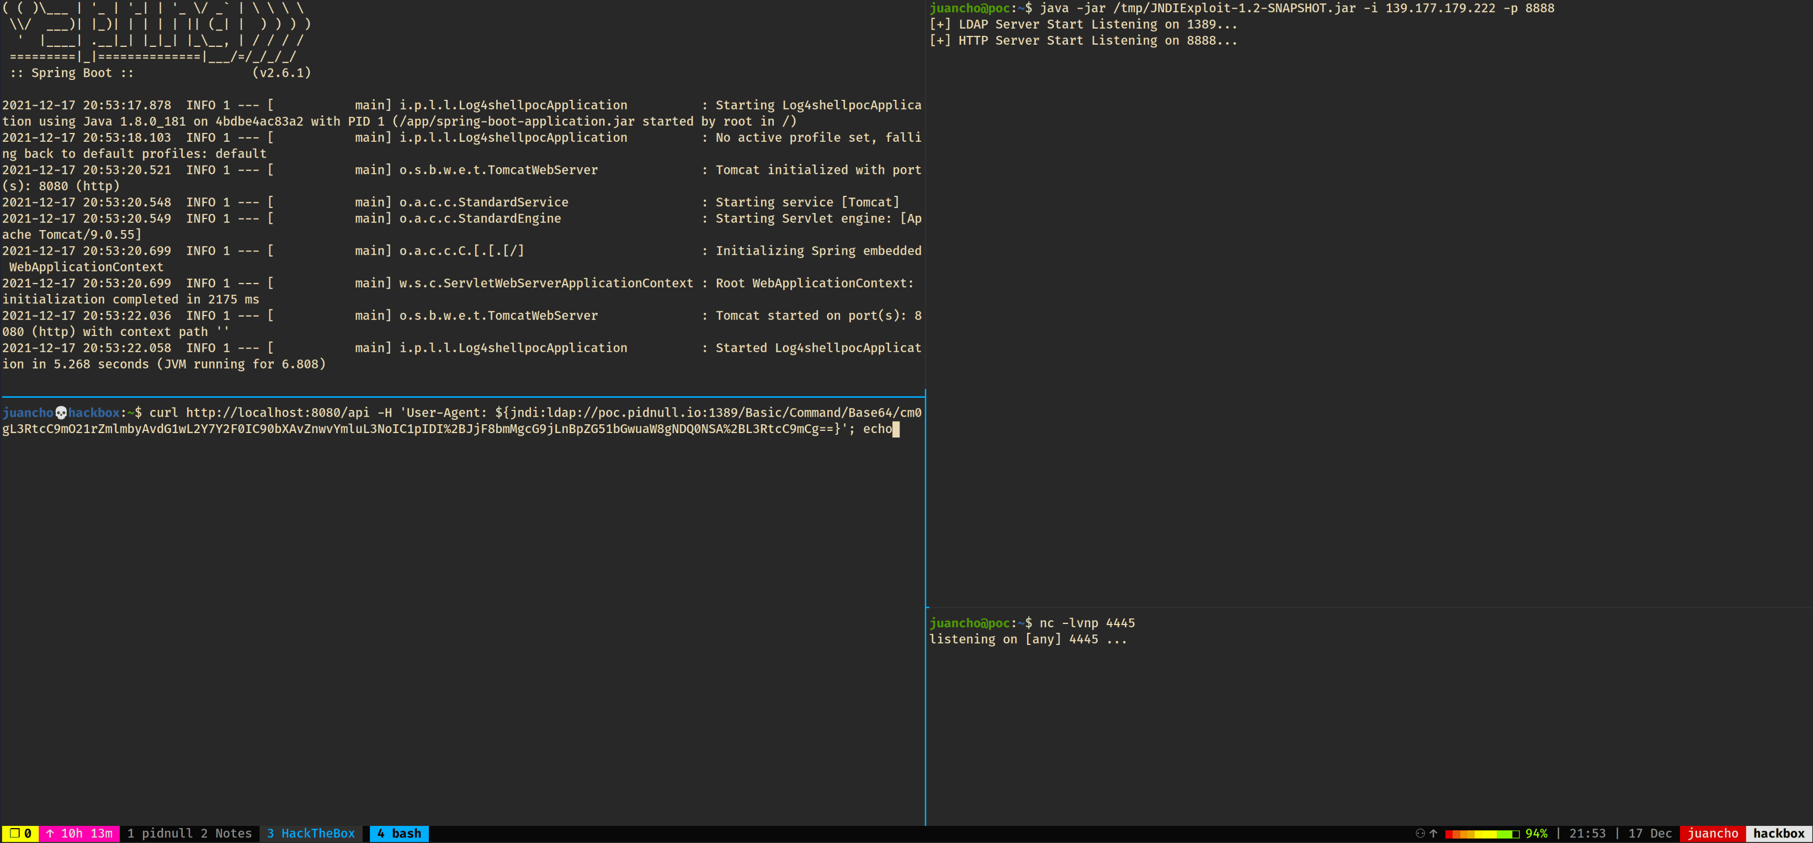Click the up arrow beside battery bar
Image resolution: width=1813 pixels, height=843 pixels.
(x=1433, y=833)
